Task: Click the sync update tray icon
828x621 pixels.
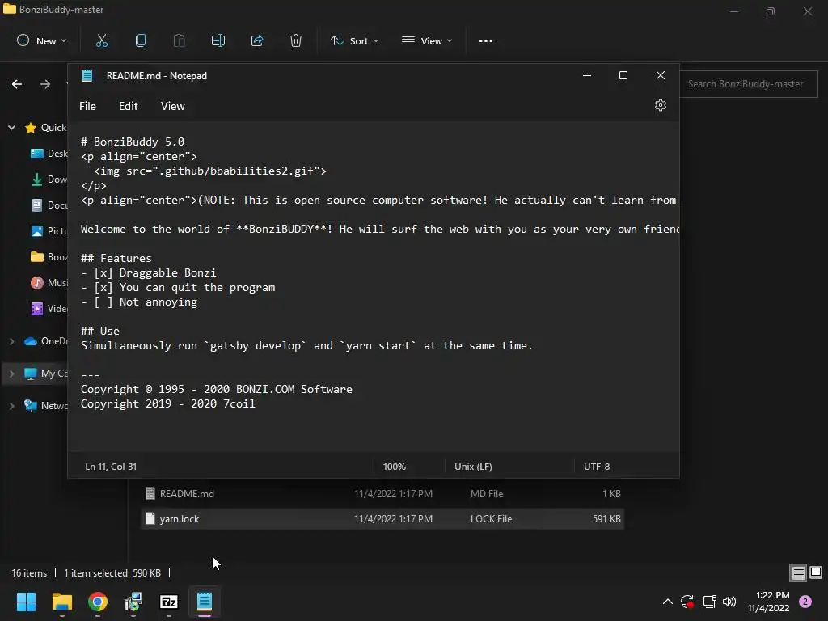Action: (x=687, y=602)
